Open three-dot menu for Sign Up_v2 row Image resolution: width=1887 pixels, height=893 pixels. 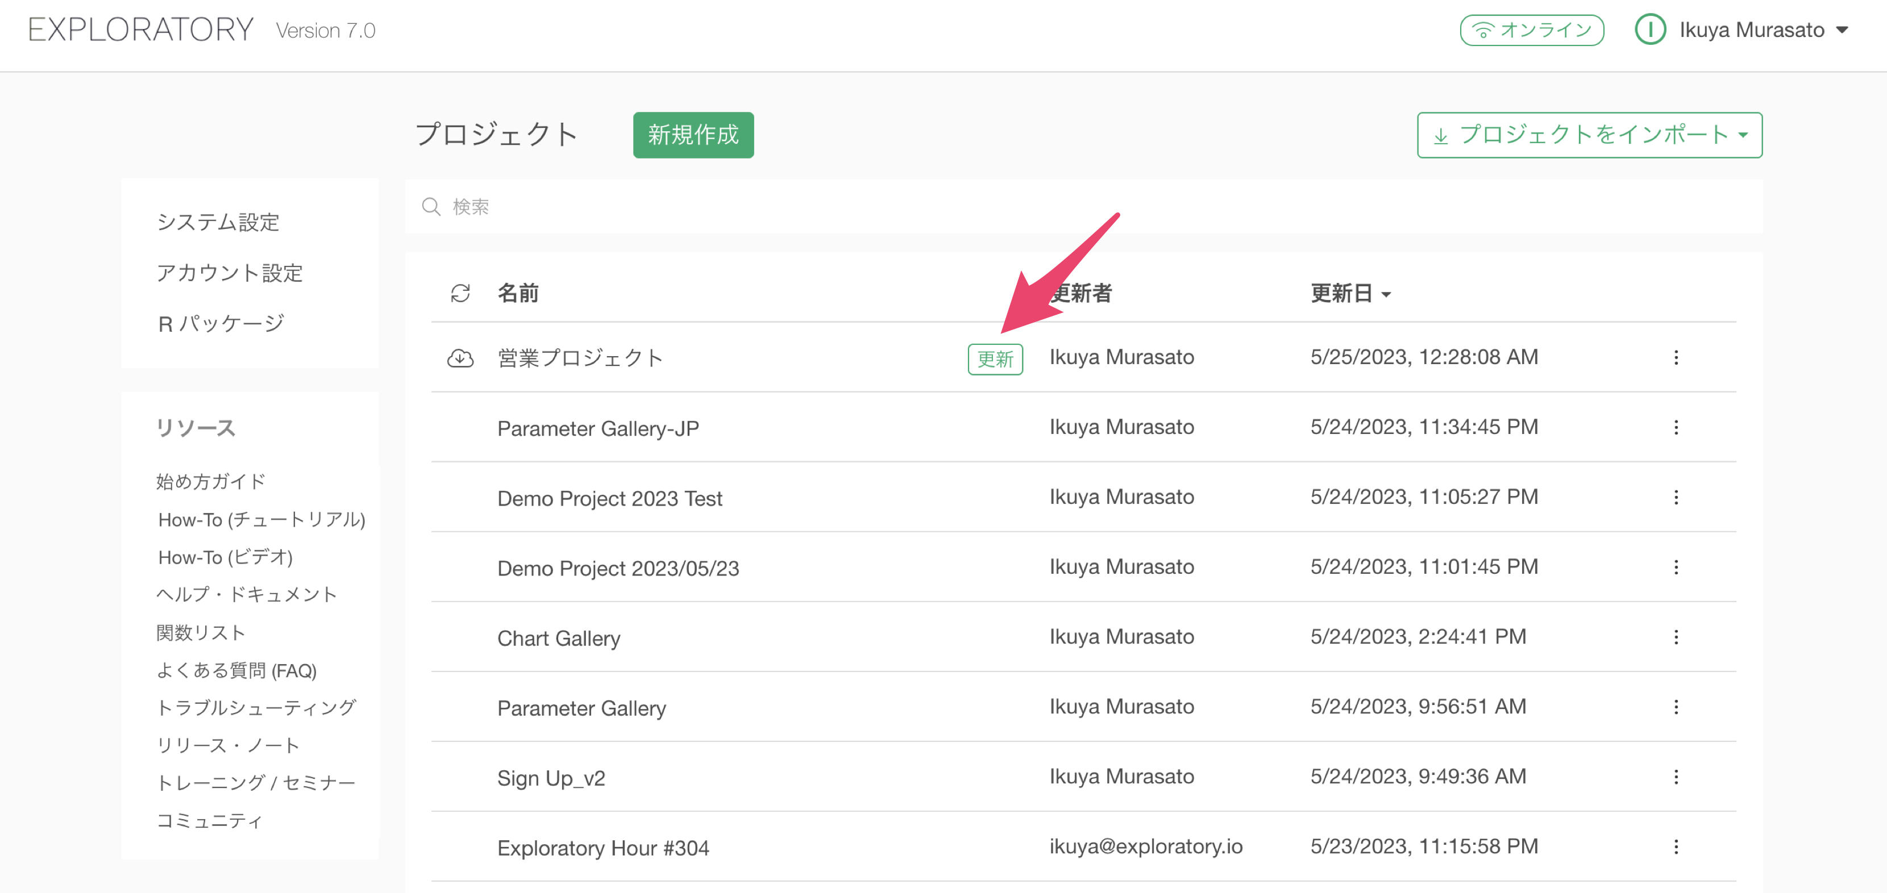(x=1676, y=777)
